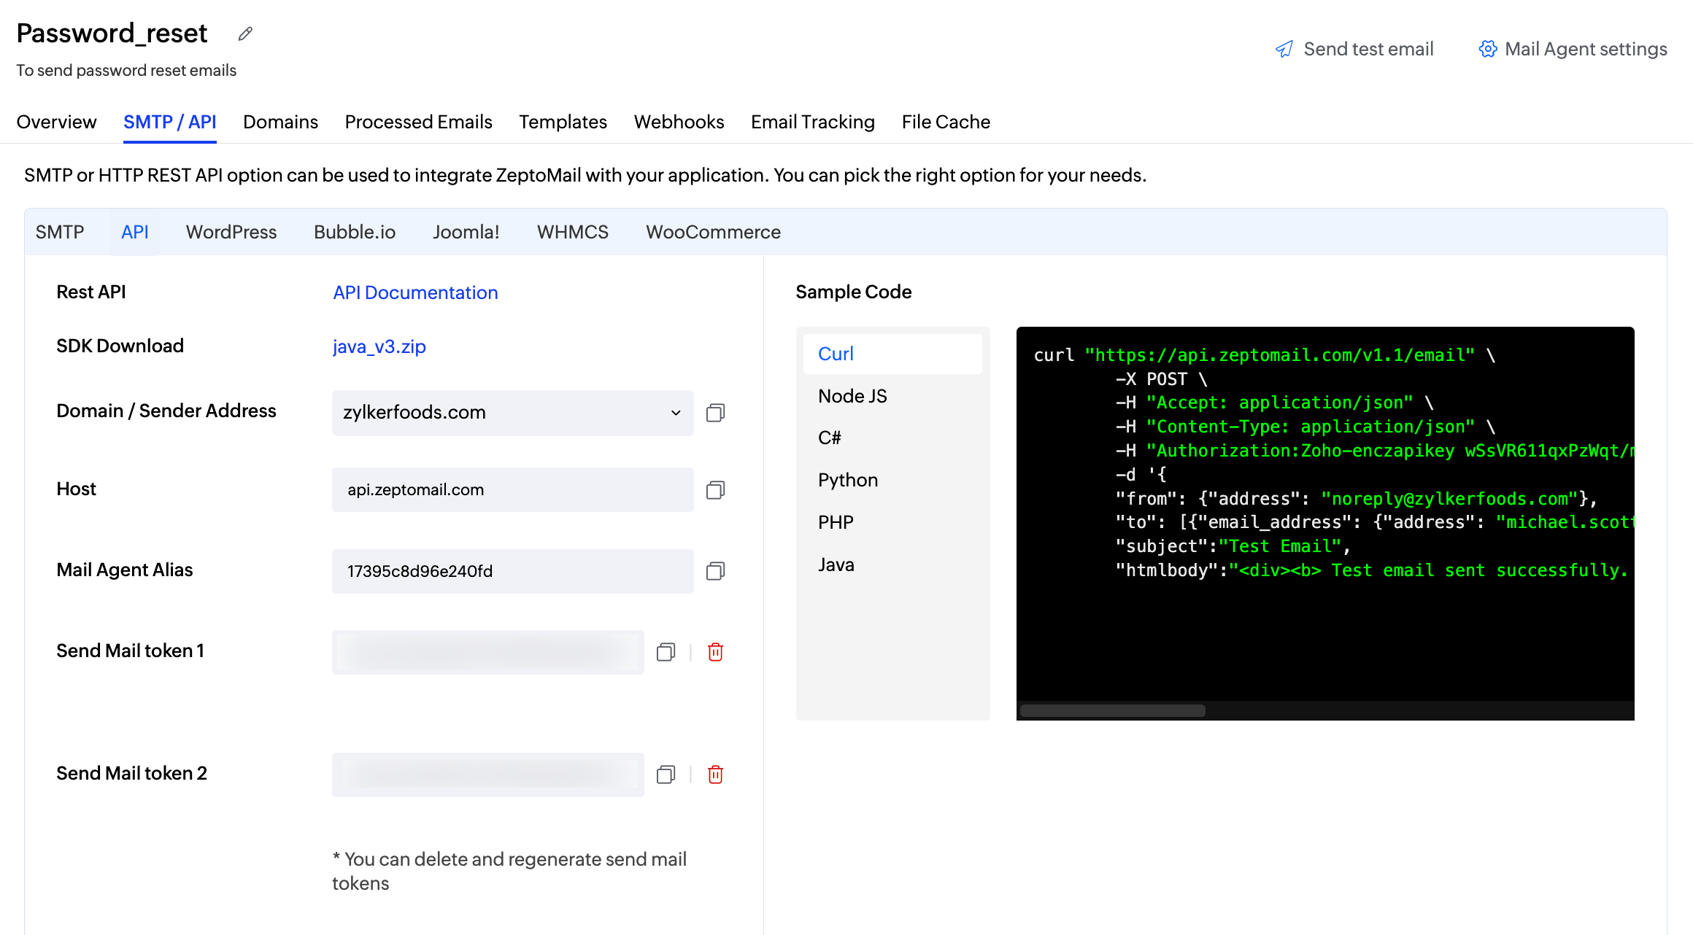
Task: Expand the zylkerfoods.com domain dropdown
Action: (x=676, y=413)
